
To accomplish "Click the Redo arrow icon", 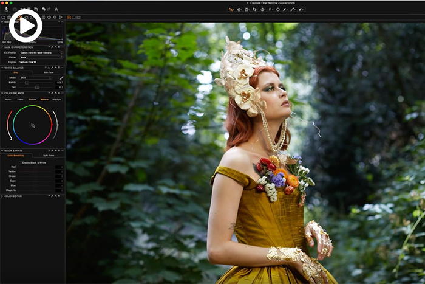I will [49, 9].
